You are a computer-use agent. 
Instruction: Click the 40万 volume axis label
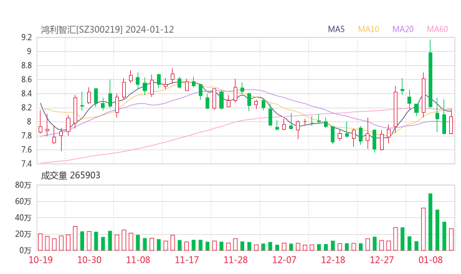click(24, 218)
